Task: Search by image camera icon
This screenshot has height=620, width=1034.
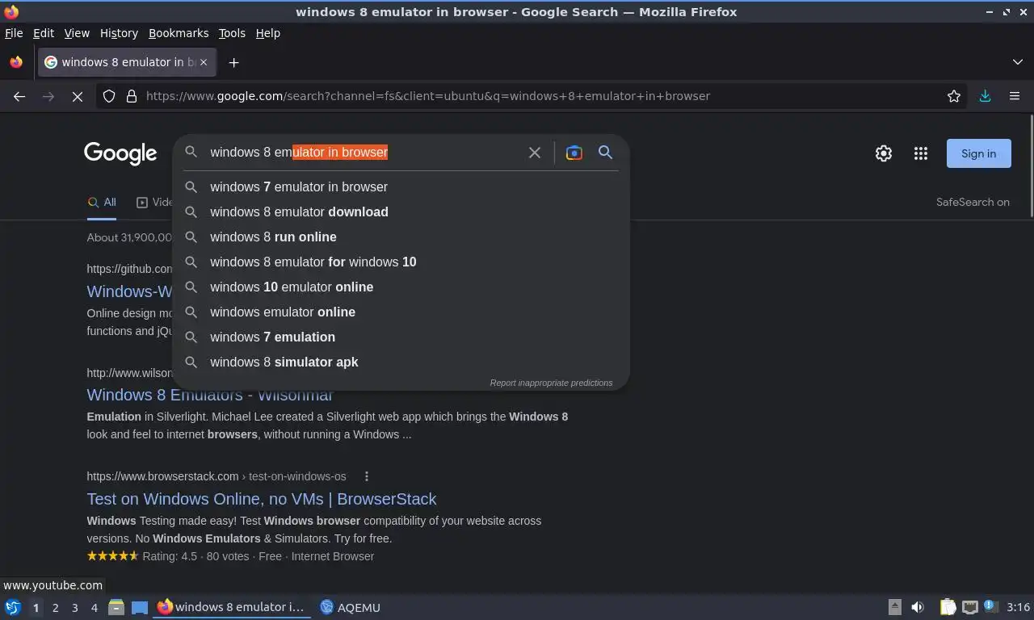Action: [x=574, y=153]
